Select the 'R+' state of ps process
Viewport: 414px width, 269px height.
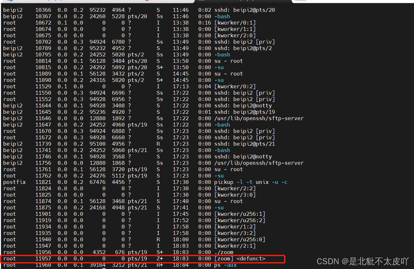[x=160, y=265]
